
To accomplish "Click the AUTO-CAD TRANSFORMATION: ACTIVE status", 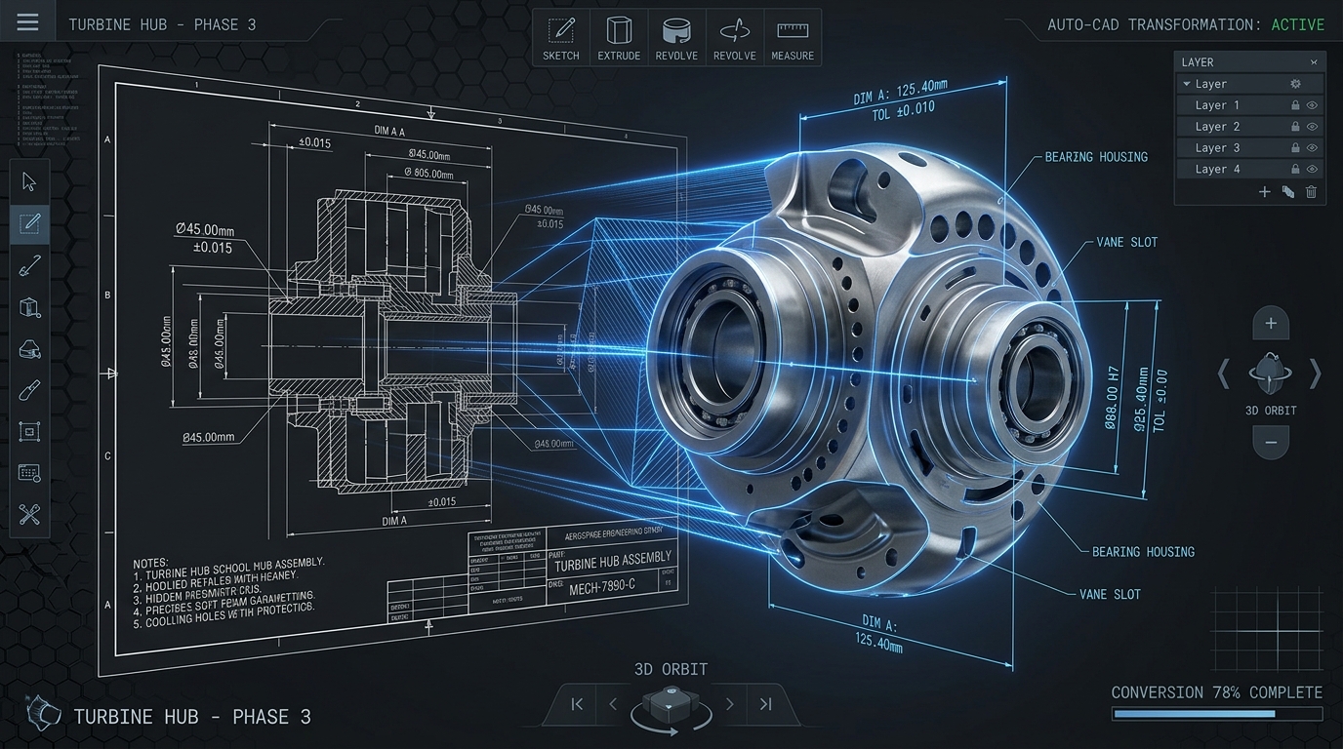I will [x=1186, y=24].
